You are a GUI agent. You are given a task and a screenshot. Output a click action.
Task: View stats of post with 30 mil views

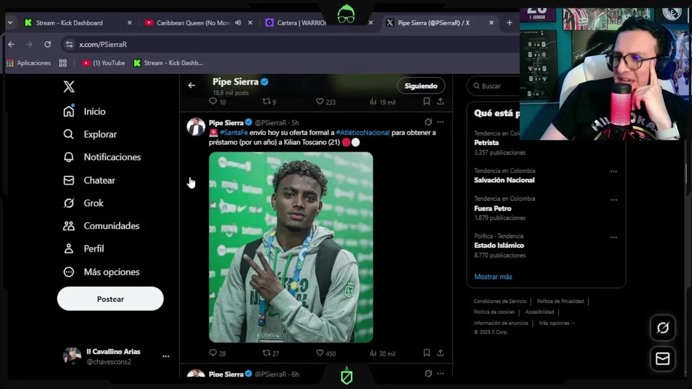tap(382, 353)
